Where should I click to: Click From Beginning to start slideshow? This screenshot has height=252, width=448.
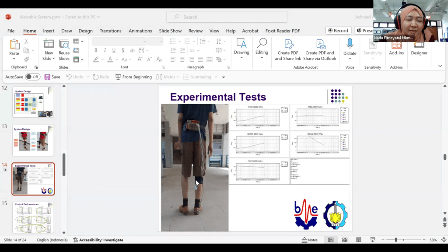click(x=133, y=77)
